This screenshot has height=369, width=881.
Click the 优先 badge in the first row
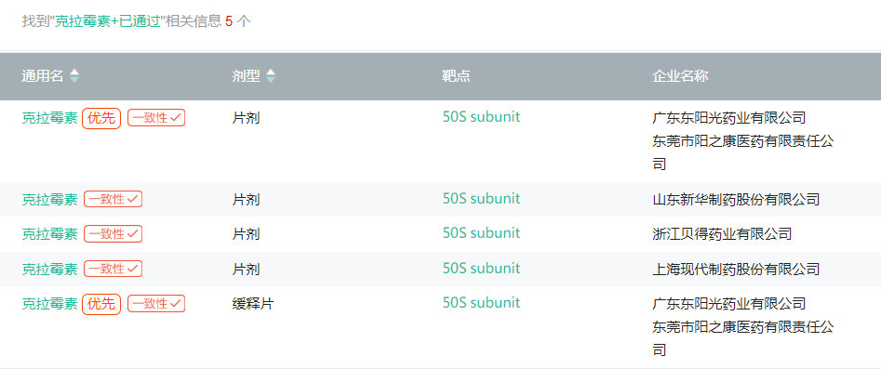pos(101,118)
